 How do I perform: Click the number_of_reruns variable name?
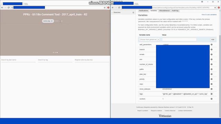tap(146, 64)
